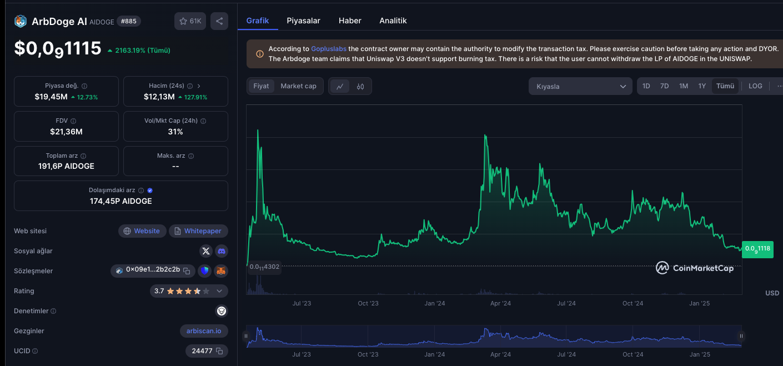Open the Discord social icon
This screenshot has width=783, height=366.
[x=222, y=251]
